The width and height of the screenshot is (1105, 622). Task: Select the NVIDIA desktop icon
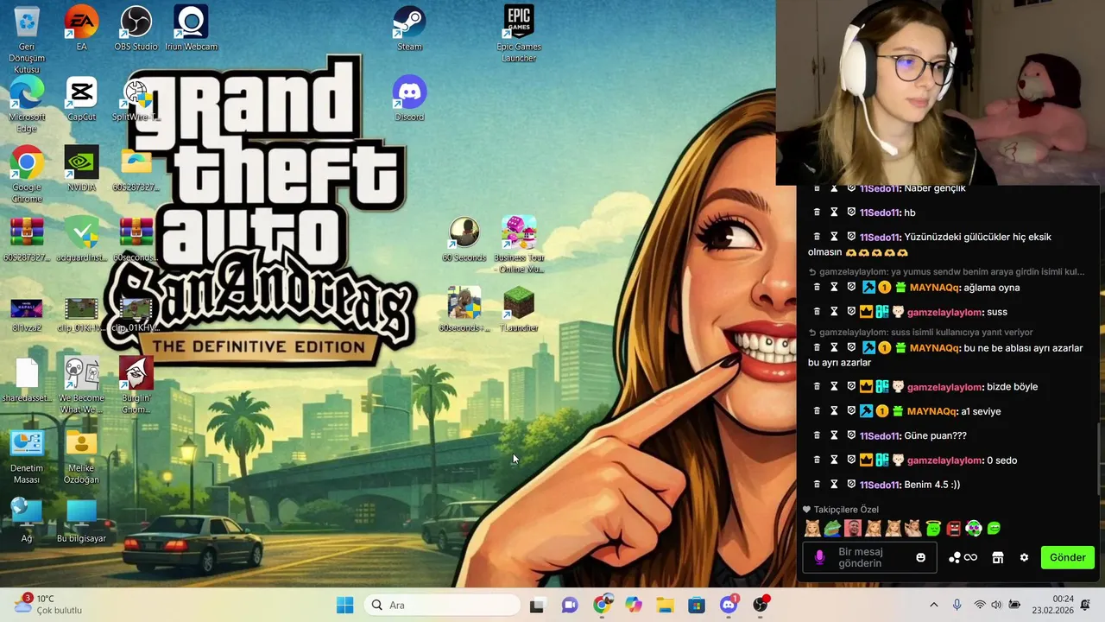(81, 168)
